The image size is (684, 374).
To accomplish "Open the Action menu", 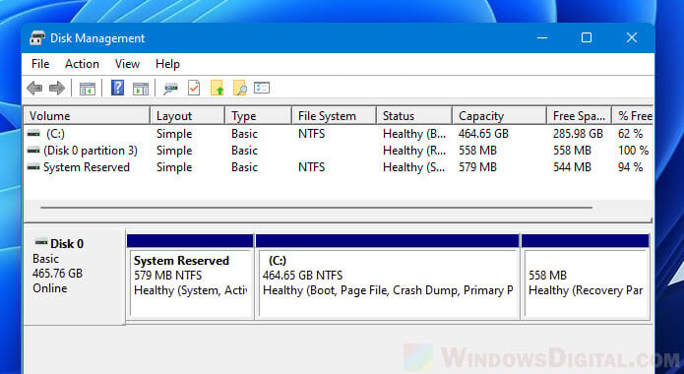I will point(82,64).
